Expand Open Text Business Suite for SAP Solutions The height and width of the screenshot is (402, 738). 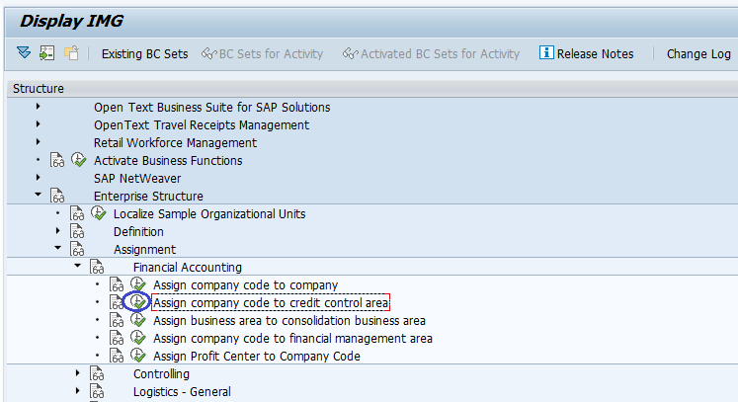(39, 107)
